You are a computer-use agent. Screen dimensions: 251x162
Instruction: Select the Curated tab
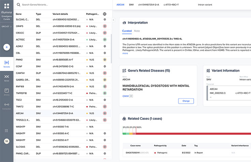click(x=127, y=31)
